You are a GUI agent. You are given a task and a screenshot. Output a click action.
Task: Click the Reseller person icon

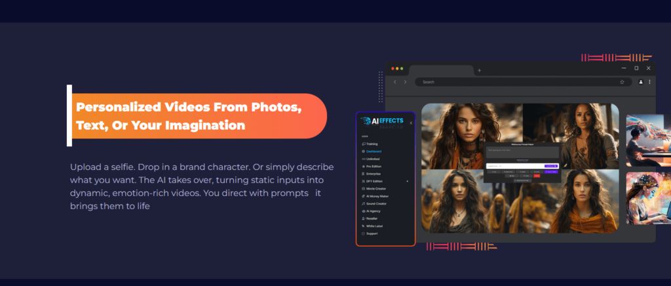363,219
